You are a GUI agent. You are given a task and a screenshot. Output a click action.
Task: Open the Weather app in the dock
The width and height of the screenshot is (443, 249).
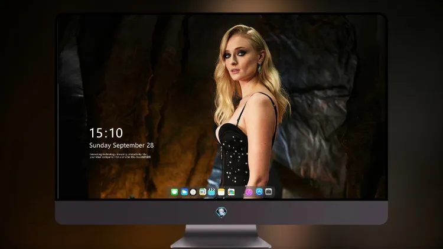(184, 192)
